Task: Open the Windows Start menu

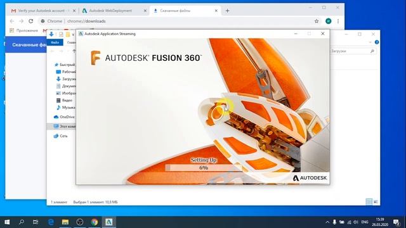Action: pyautogui.click(x=7, y=222)
